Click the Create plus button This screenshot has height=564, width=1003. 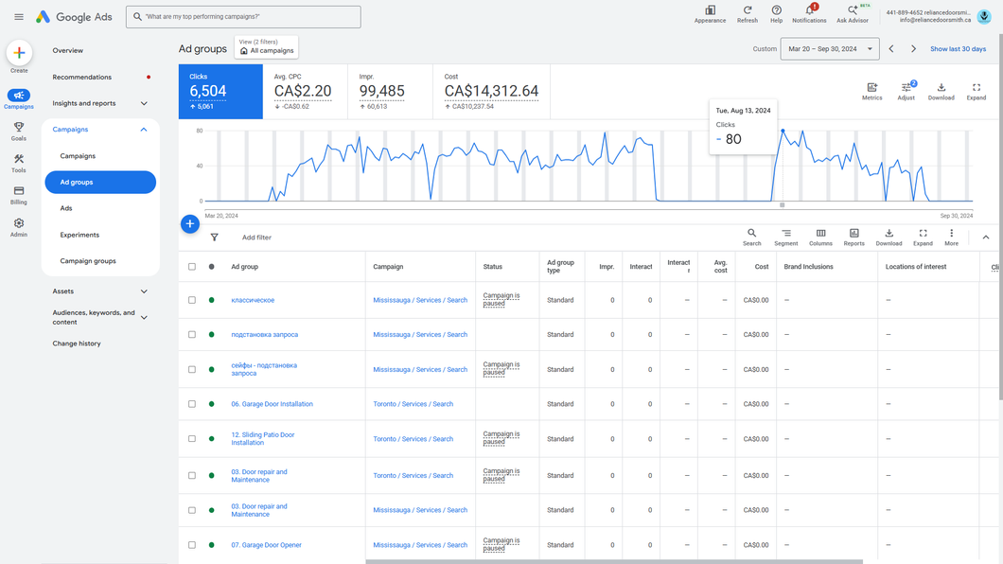point(19,53)
